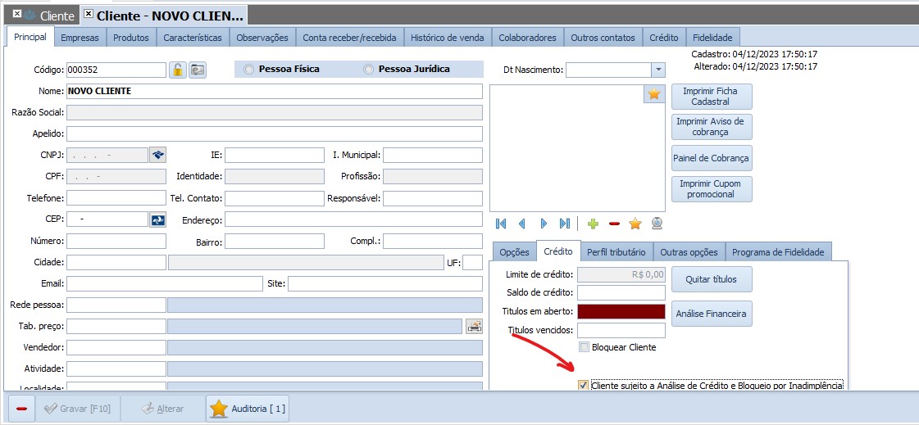Go to the first record in navigator
The width and height of the screenshot is (919, 425).
click(x=501, y=224)
